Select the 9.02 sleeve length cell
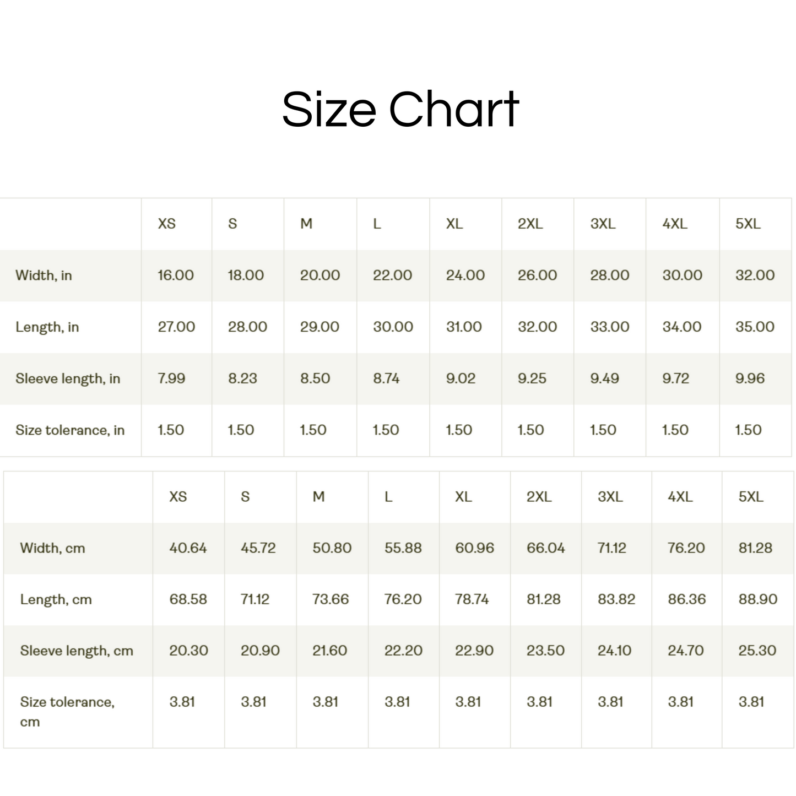Viewport: 796px width, 796px height. tap(461, 378)
